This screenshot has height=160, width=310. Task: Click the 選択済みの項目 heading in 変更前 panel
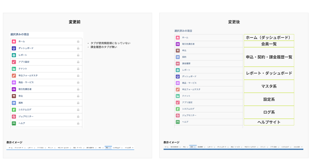coord(20,34)
